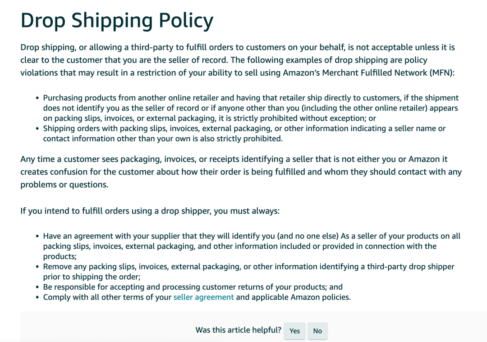Click the paragraph starting 'Any time a customer sees'
Image resolution: width=487 pixels, height=342 pixels.
241,172
